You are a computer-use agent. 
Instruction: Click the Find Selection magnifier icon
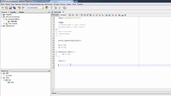point(82,15)
